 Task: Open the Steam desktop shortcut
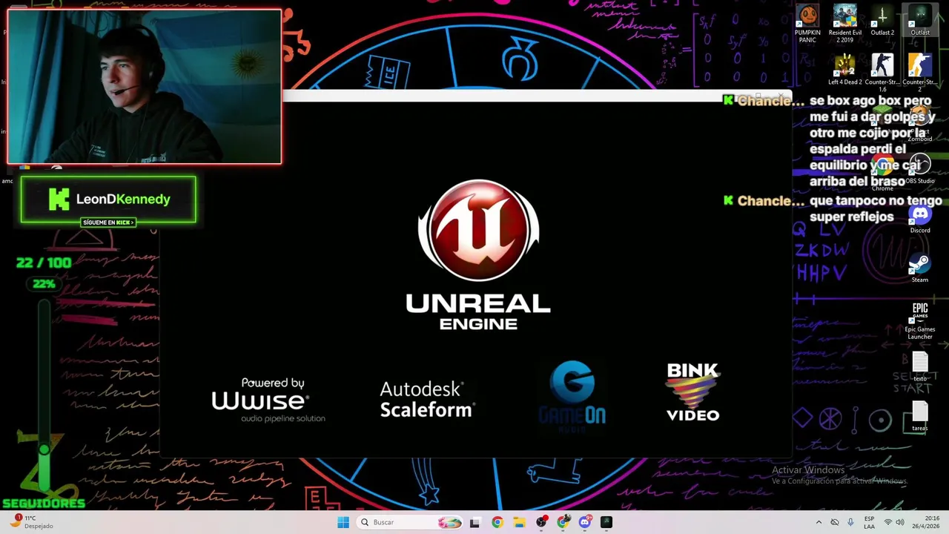[x=920, y=268]
